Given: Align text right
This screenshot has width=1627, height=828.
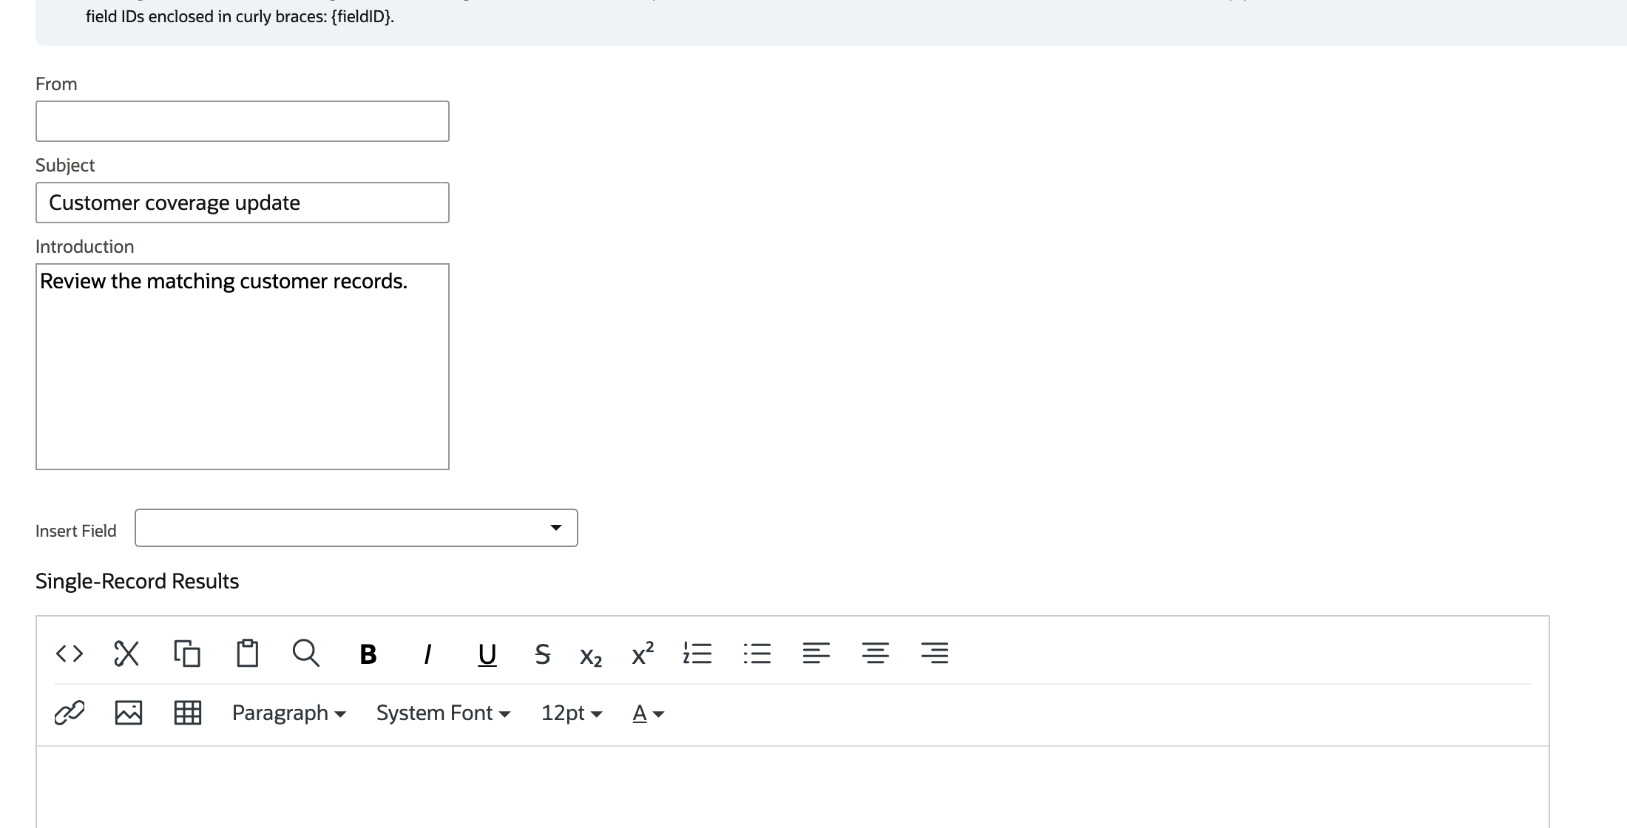Looking at the screenshot, I should pyautogui.click(x=935, y=654).
